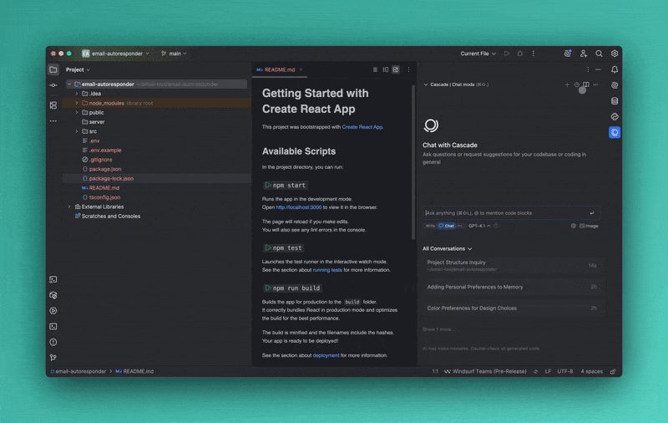Open the Notifications bell icon
The width and height of the screenshot is (668, 423).
(x=615, y=69)
